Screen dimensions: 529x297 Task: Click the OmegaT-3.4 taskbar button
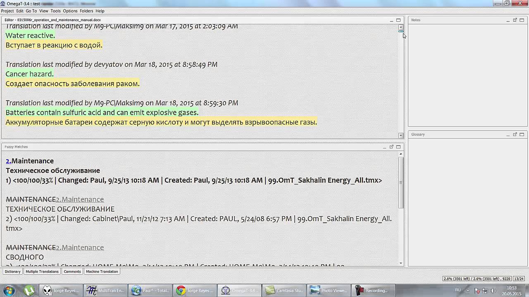pyautogui.click(x=240, y=290)
